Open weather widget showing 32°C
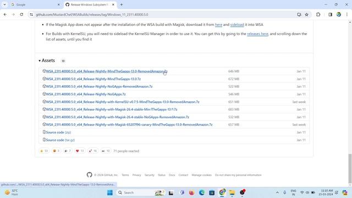 (11, 193)
